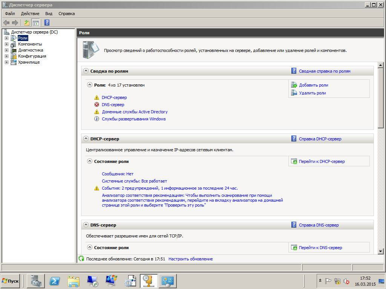Viewport: 386px width, 289px height.
Task: Click the help icon beside Справка DHCP-сервер
Action: tap(294, 138)
